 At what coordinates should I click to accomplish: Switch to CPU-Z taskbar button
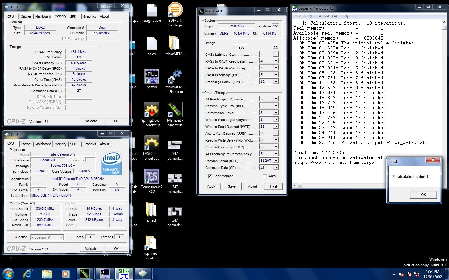pyautogui.click(x=143, y=274)
